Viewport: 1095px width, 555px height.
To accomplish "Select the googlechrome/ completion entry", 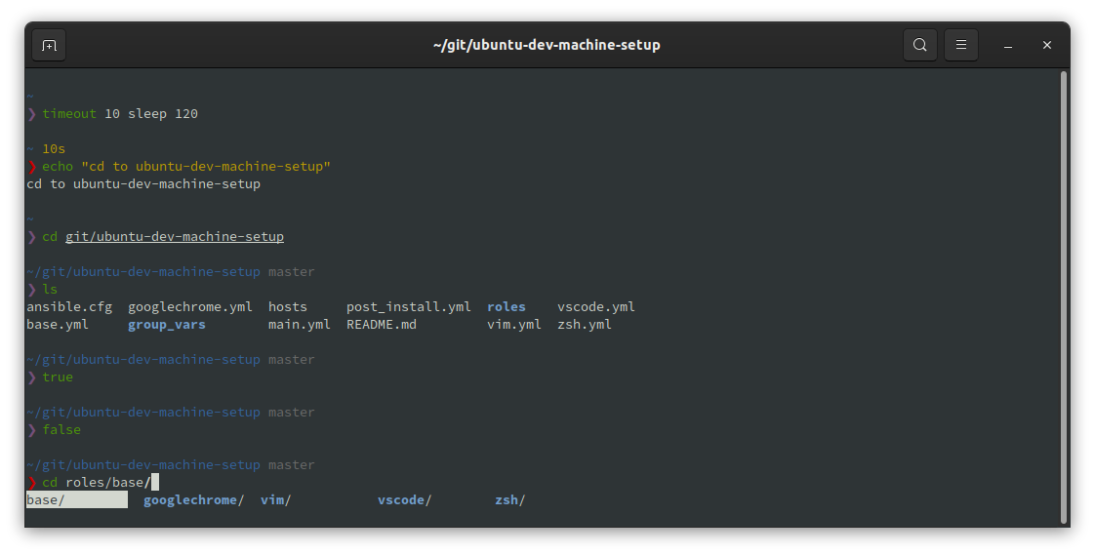I will [x=193, y=499].
